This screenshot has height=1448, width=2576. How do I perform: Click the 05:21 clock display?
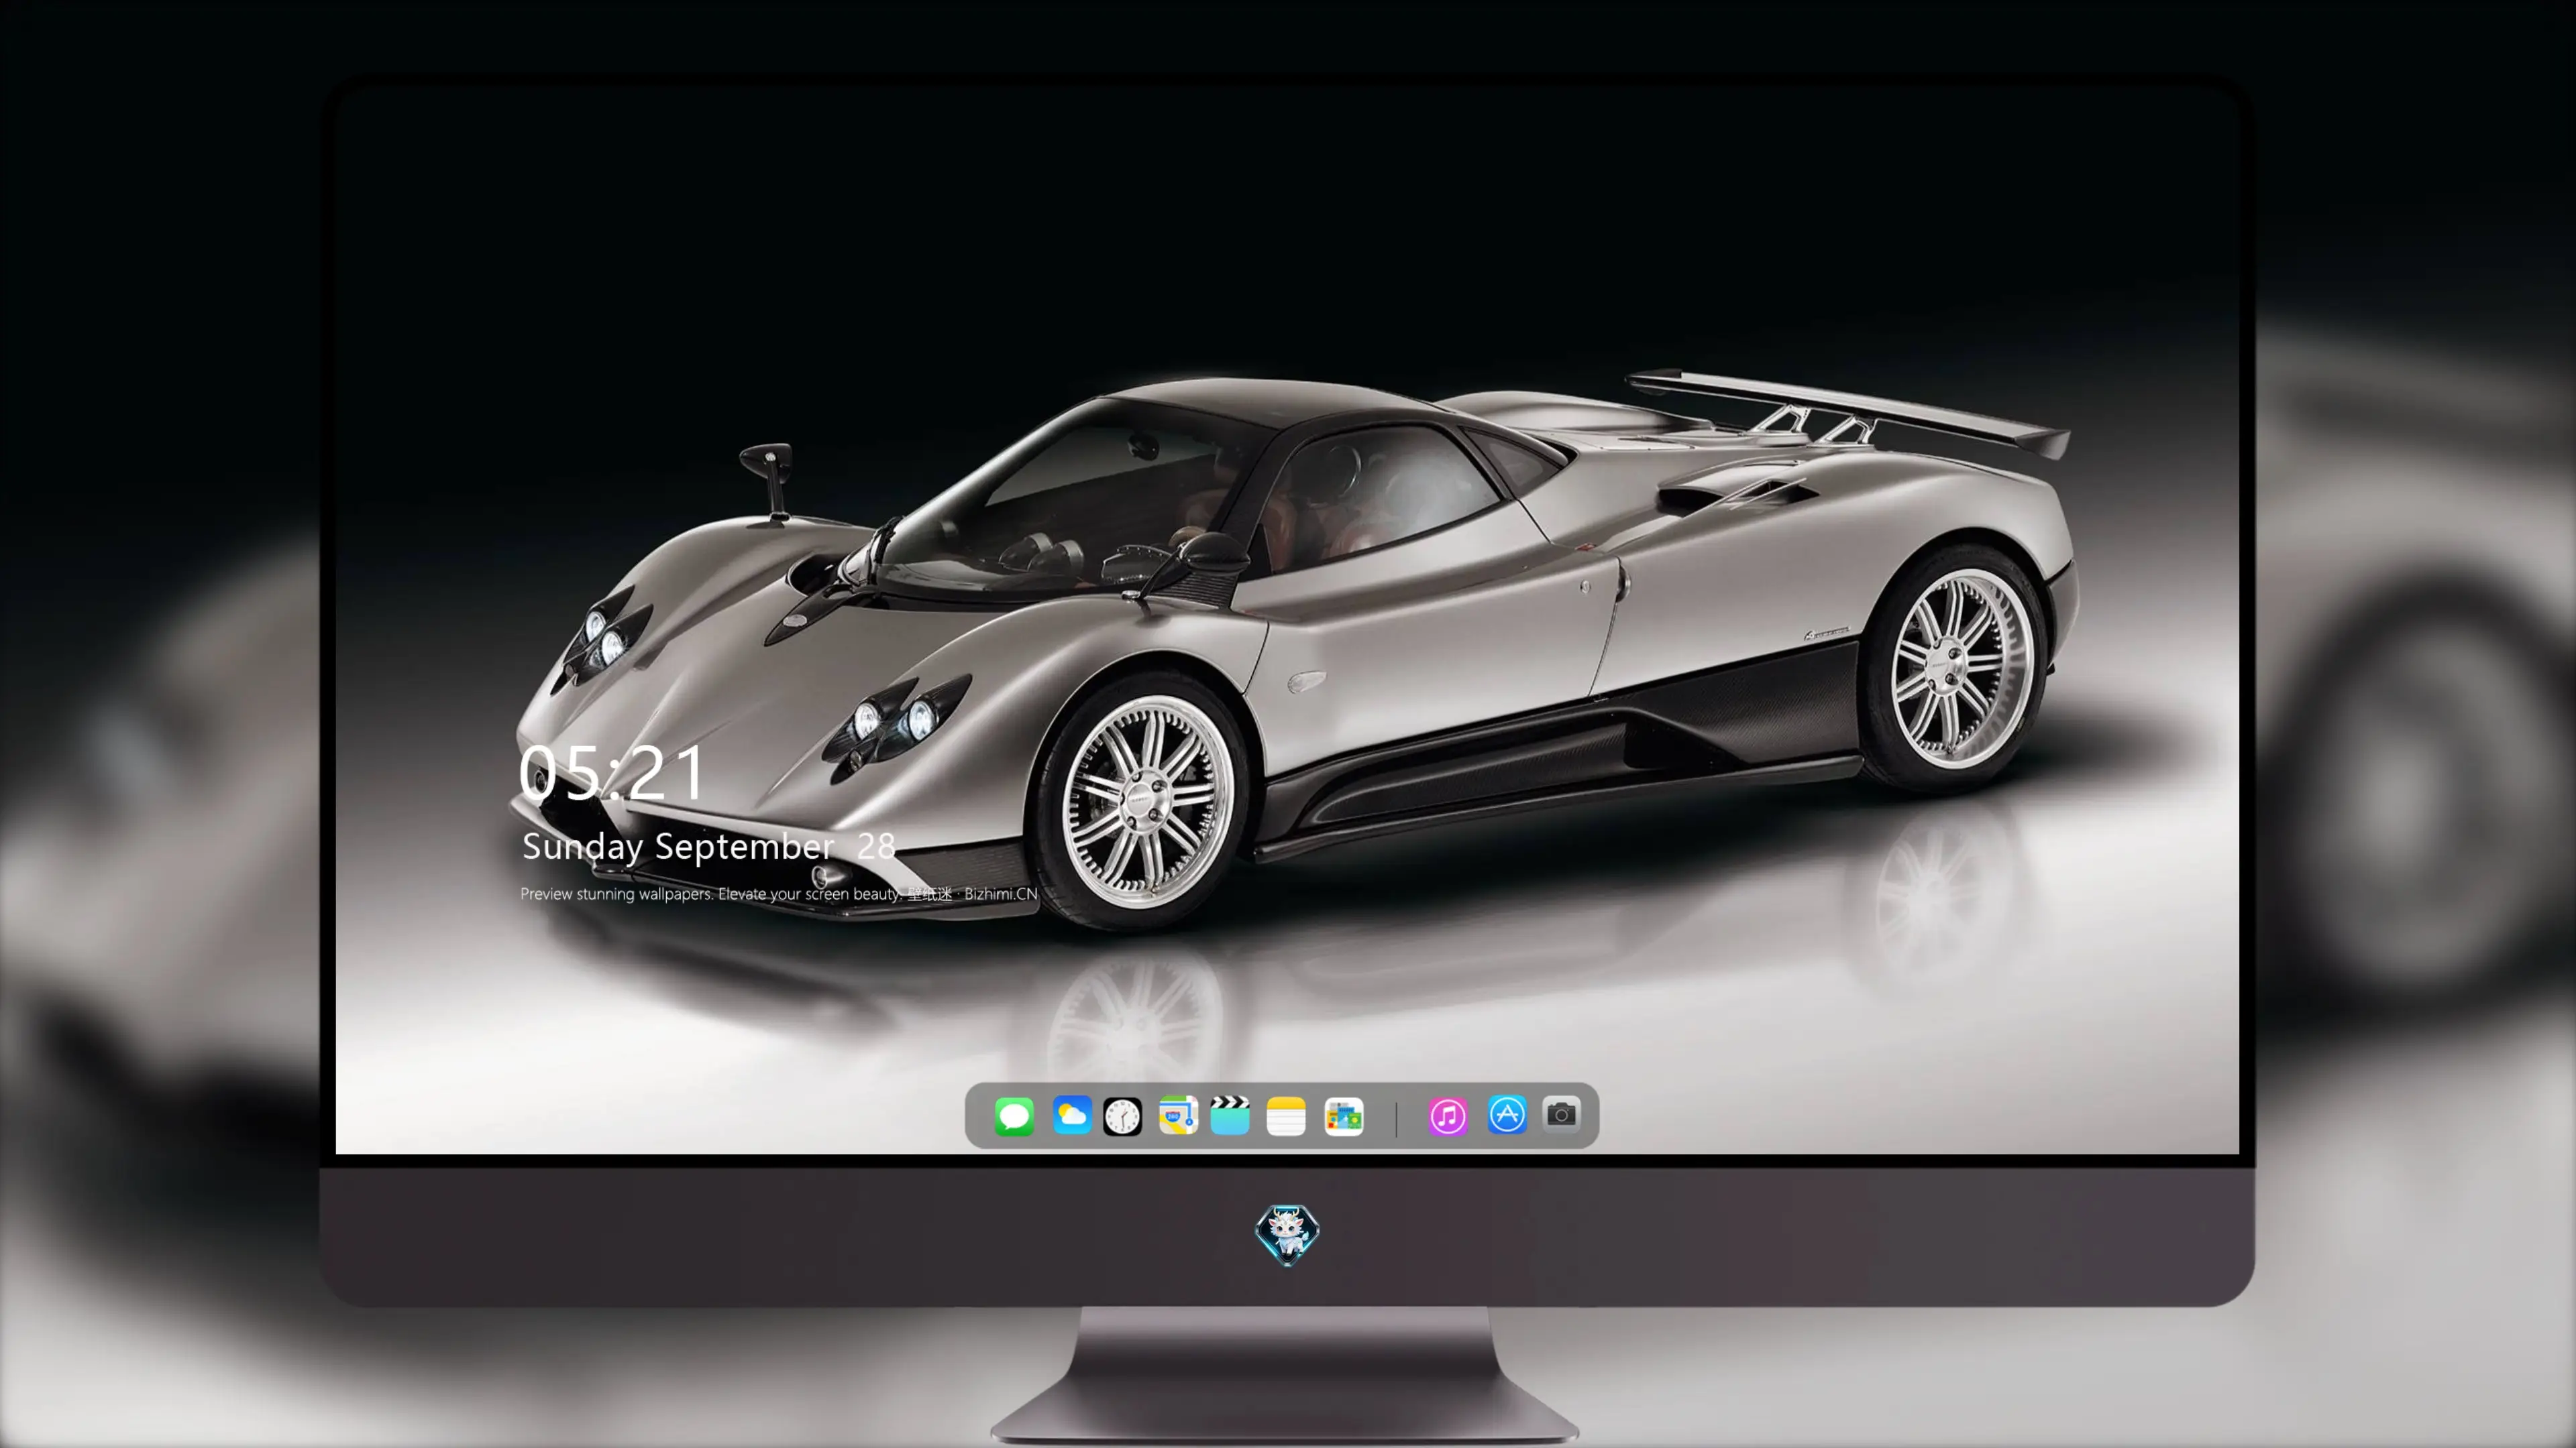click(611, 772)
